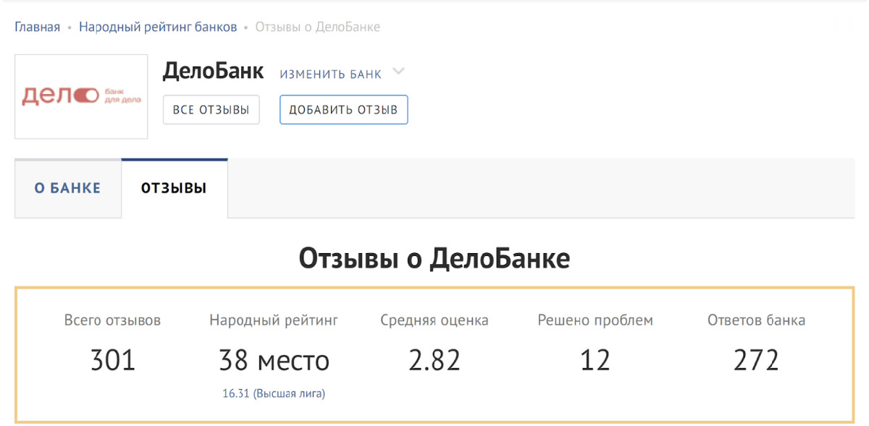The image size is (869, 426).
Task: Click the 38 место ranking value
Action: 274,359
